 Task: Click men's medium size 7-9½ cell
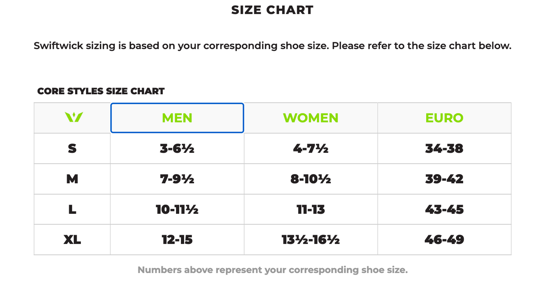tap(177, 179)
